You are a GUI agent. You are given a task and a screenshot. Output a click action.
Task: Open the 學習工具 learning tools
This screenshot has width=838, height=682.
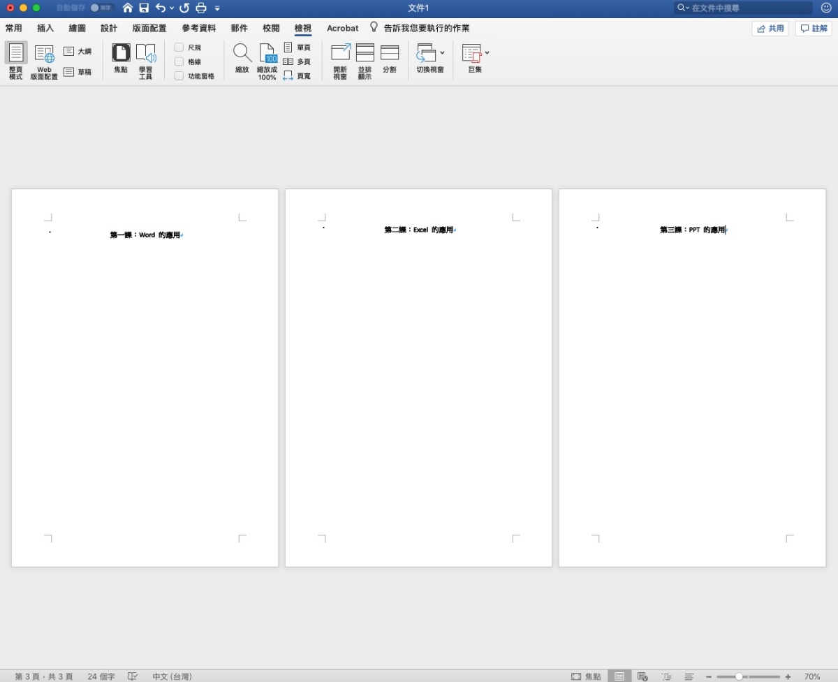[145, 54]
